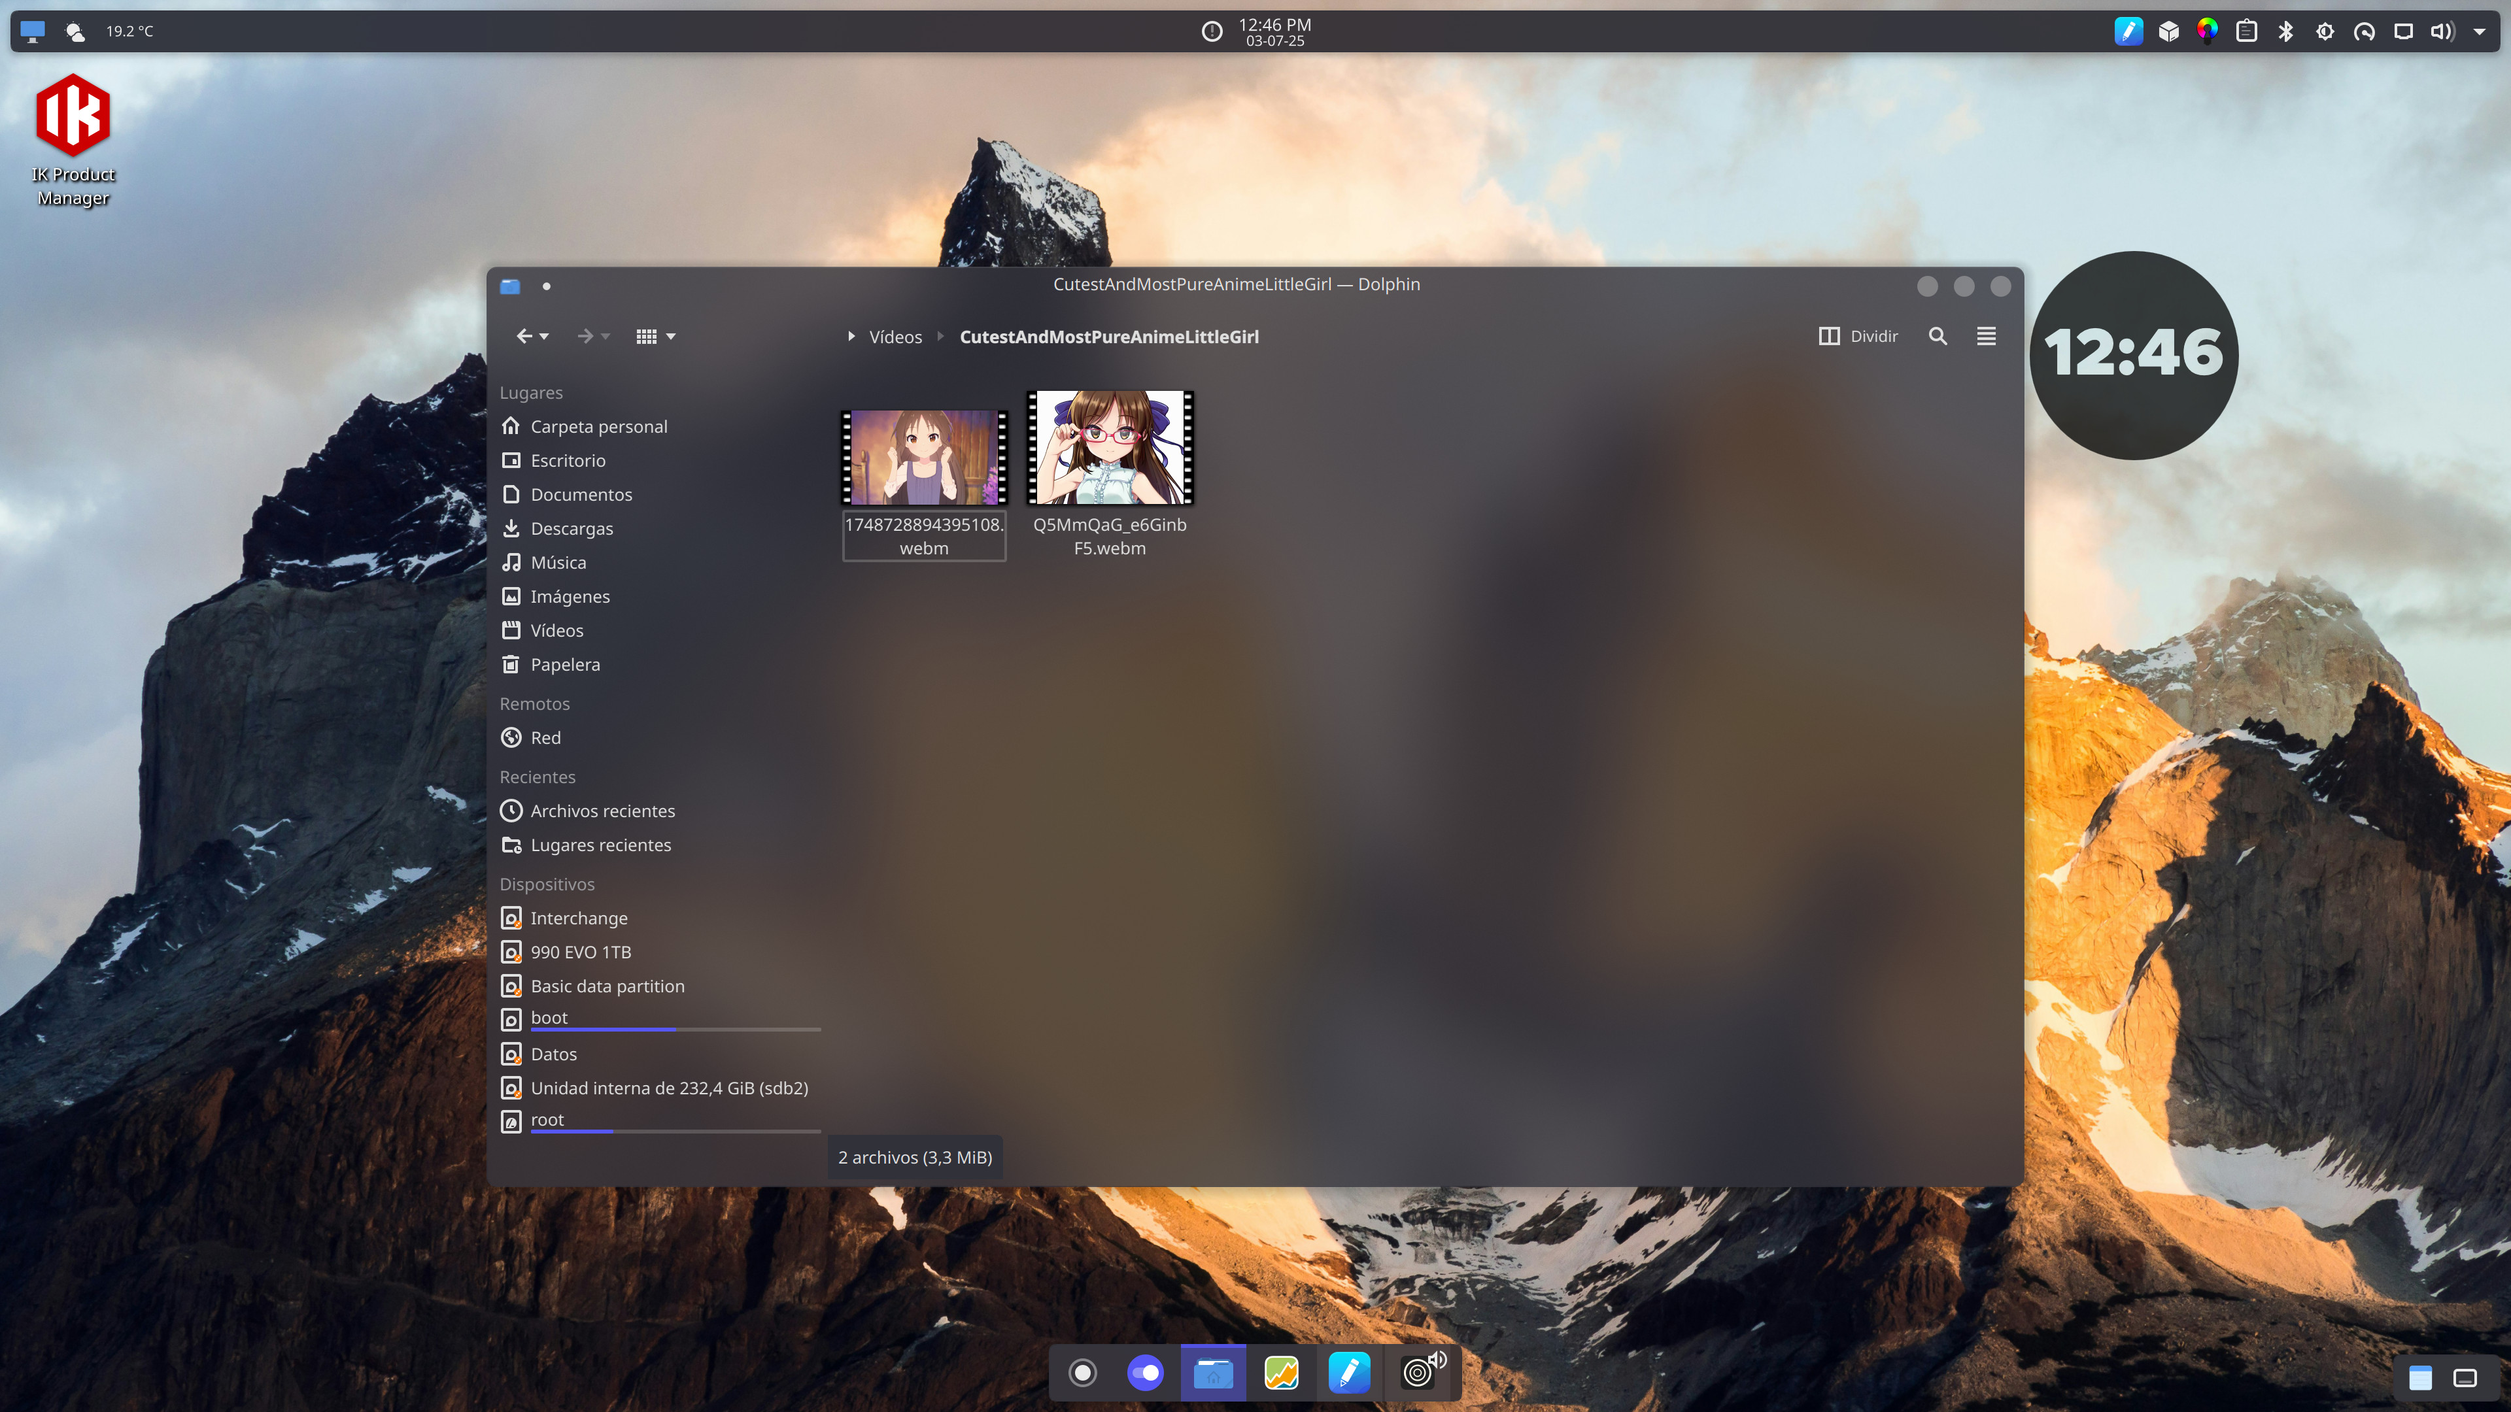The width and height of the screenshot is (2511, 1412).
Task: Open Documentos in places panel
Action: [659, 495]
